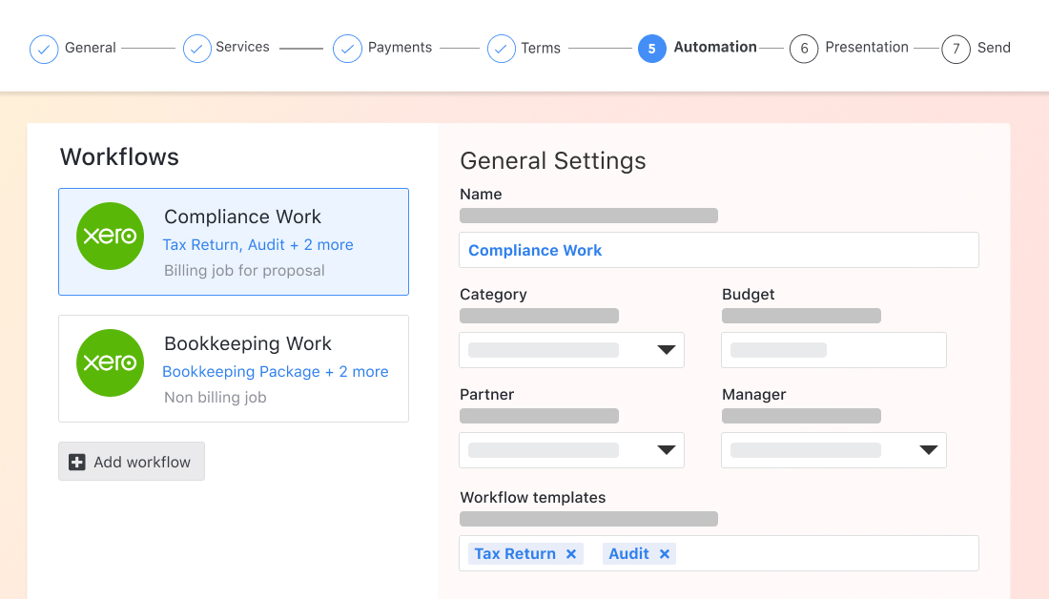Remove the Audit template tag
This screenshot has height=599, width=1049.
665,553
